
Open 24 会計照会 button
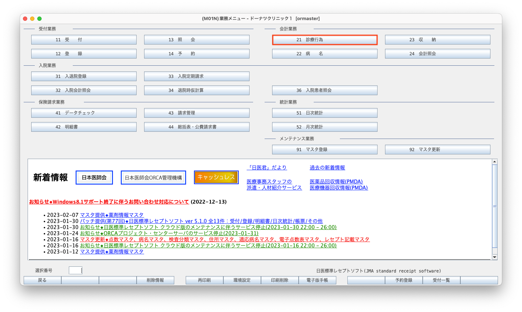(x=437, y=54)
